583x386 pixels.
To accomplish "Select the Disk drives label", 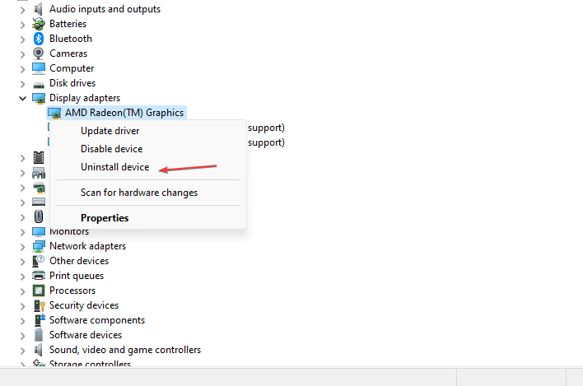I will pyautogui.click(x=72, y=83).
